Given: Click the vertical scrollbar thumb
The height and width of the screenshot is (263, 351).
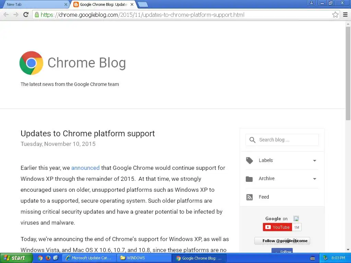Looking at the screenshot, I should [348, 73].
